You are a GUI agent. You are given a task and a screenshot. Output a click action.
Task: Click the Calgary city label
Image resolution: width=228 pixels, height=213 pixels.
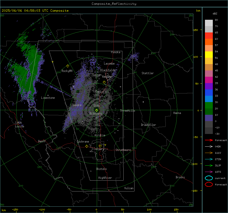tap(99, 149)
